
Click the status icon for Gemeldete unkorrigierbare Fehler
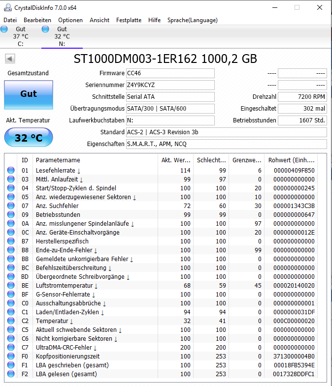pos(11,259)
